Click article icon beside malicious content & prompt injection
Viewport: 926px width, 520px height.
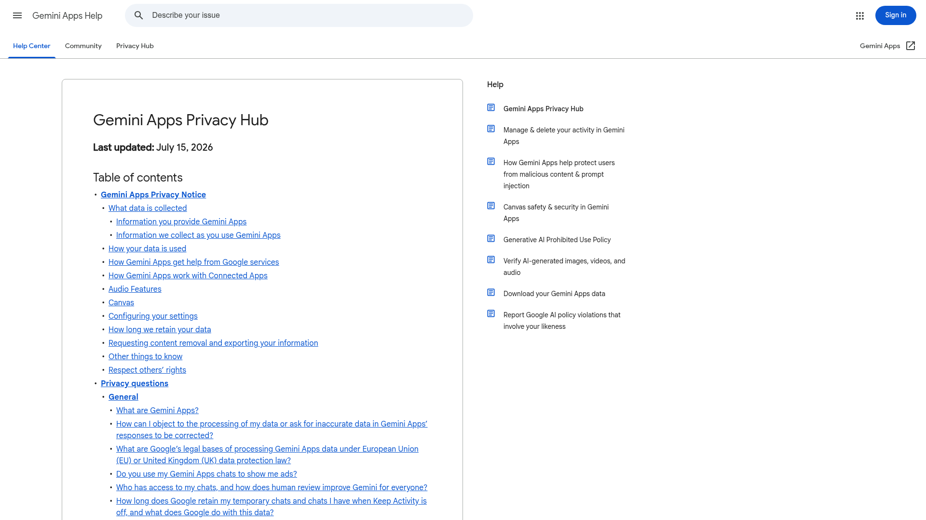click(491, 161)
